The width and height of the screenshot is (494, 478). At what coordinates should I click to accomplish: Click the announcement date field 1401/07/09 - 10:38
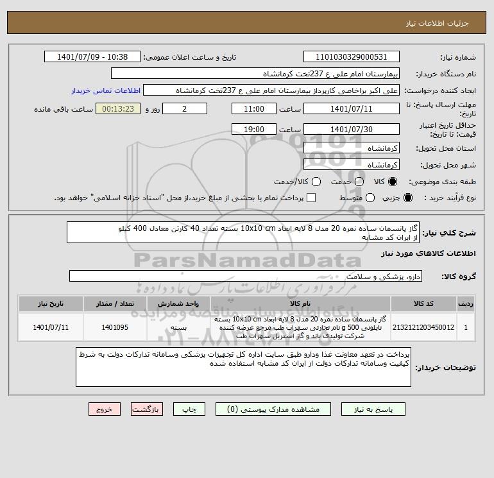92,57
